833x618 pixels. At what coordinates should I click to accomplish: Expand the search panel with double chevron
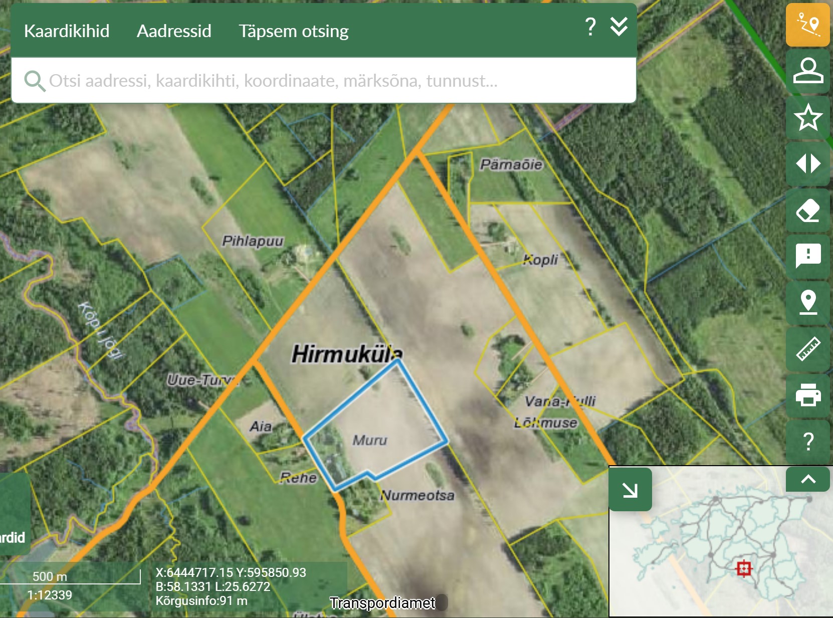point(619,27)
